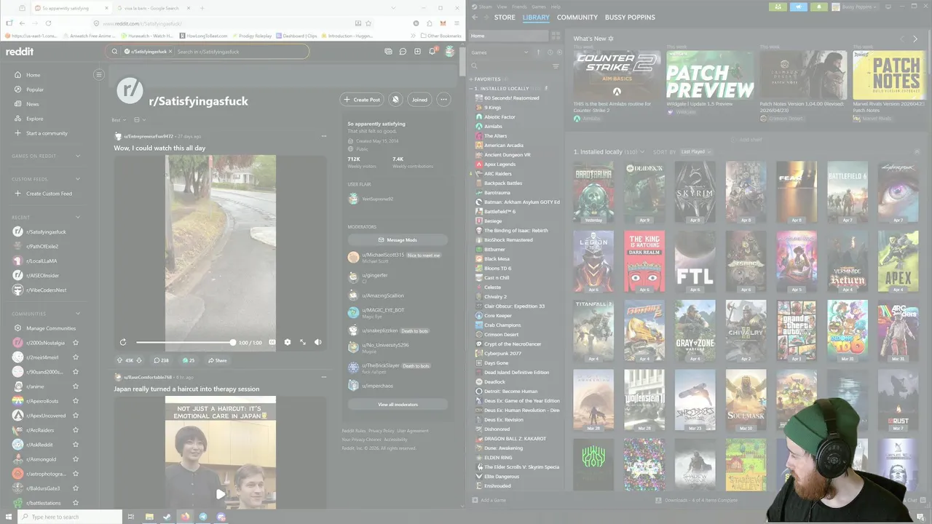Click the Steam blue announcements megaphone button
Screen dimensions: 932x524
click(x=799, y=7)
